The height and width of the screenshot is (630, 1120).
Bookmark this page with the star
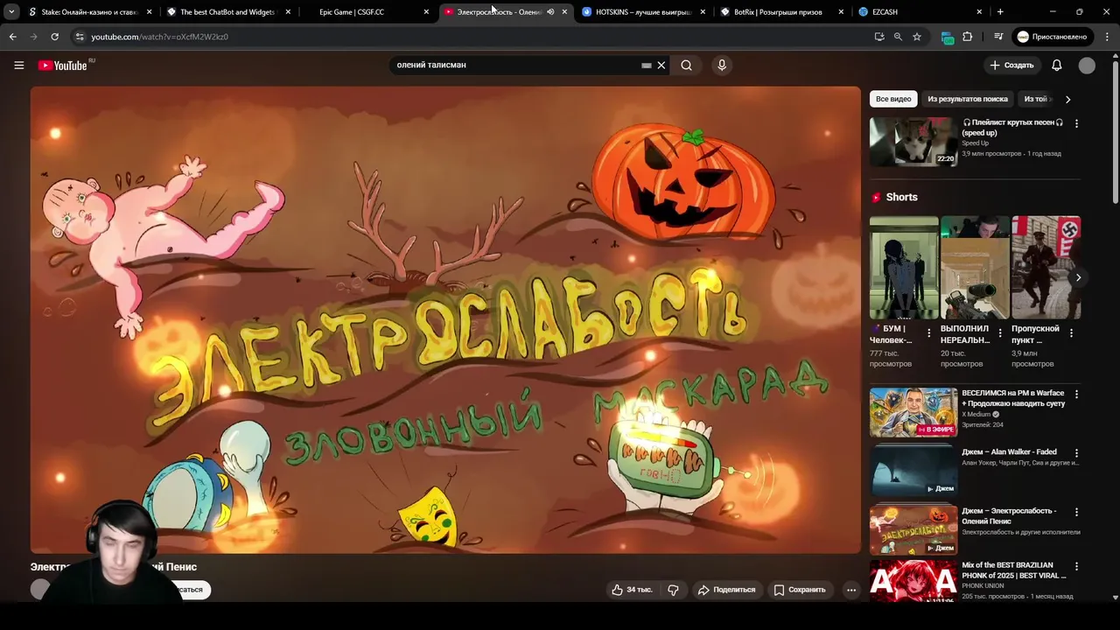click(916, 37)
